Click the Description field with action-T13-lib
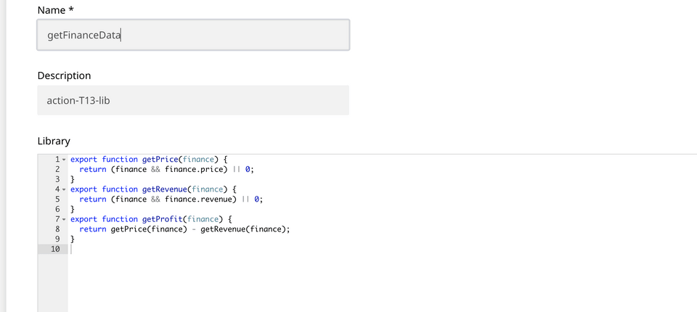697x312 pixels. (x=193, y=100)
